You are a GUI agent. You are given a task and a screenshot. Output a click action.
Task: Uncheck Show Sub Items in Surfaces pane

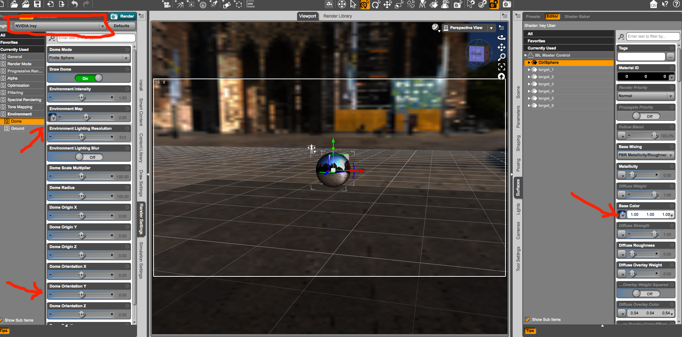[x=527, y=319]
